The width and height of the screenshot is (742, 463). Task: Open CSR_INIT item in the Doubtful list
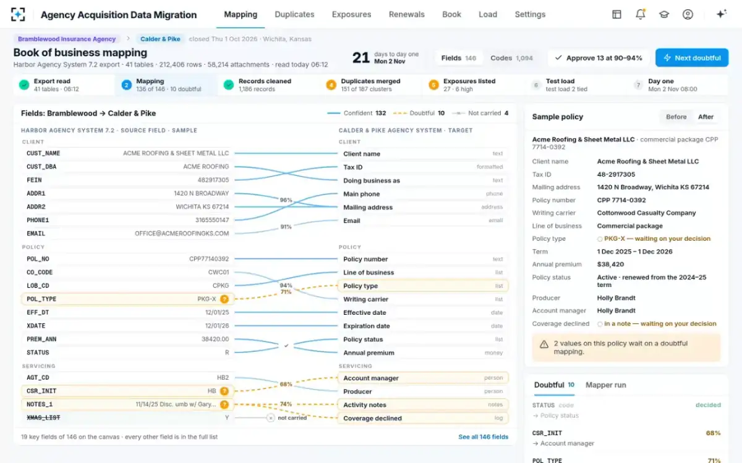(x=626, y=438)
